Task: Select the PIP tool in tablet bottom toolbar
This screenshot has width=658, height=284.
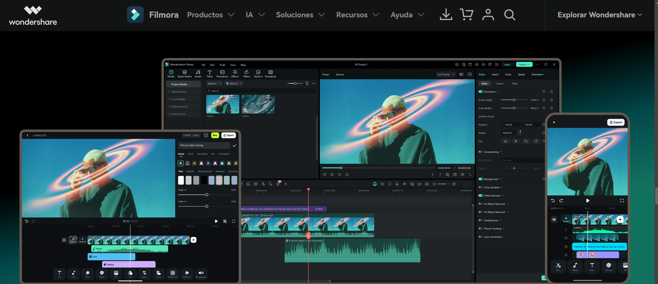Action: (116, 274)
